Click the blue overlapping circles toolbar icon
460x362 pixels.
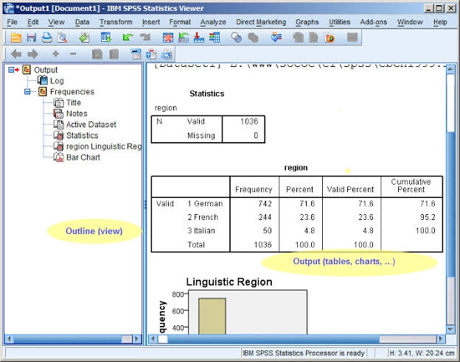pyautogui.click(x=236, y=38)
